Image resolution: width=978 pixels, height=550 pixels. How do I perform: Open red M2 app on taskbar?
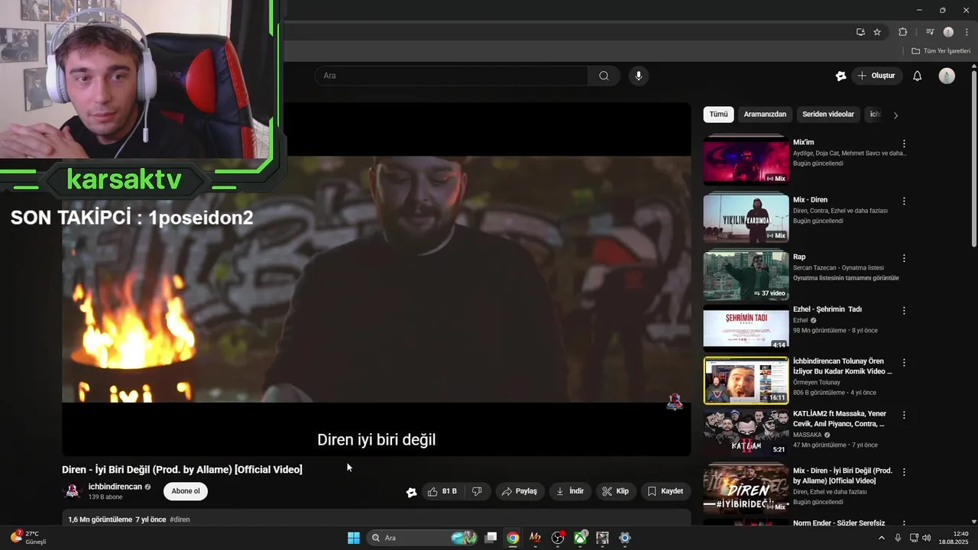(x=536, y=538)
